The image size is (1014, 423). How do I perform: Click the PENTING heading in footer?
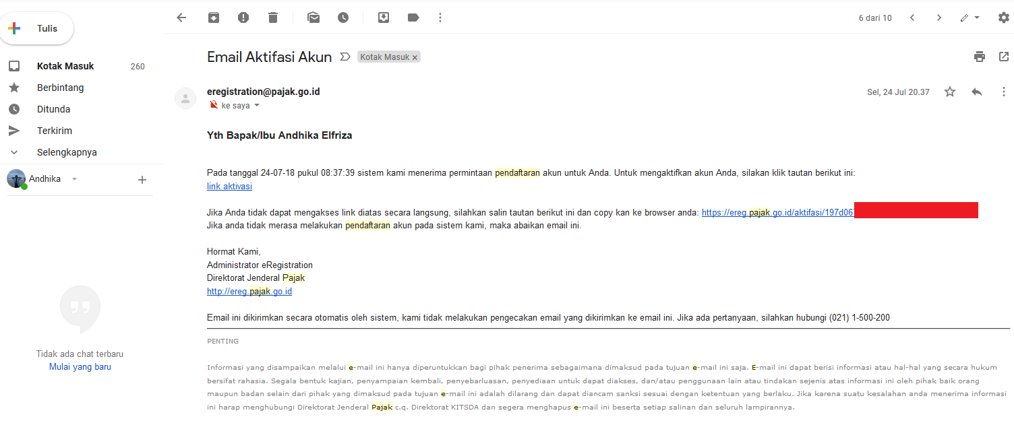tap(222, 341)
